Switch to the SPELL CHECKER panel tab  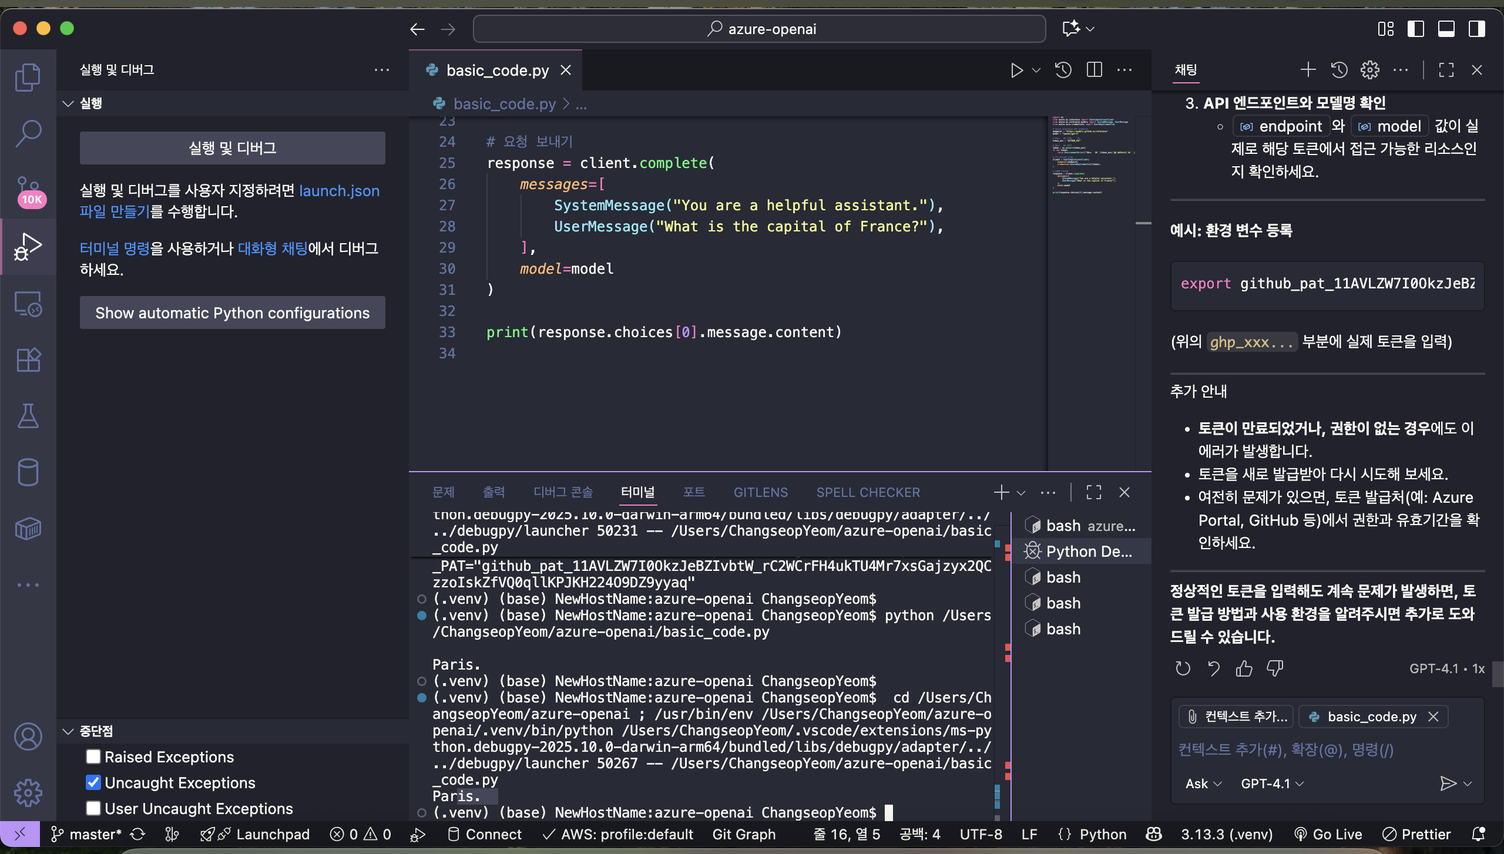(868, 492)
